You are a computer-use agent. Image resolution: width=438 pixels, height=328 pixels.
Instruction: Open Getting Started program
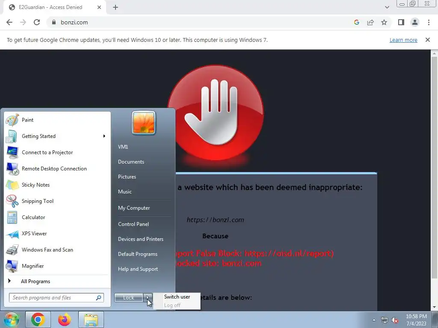point(58,136)
